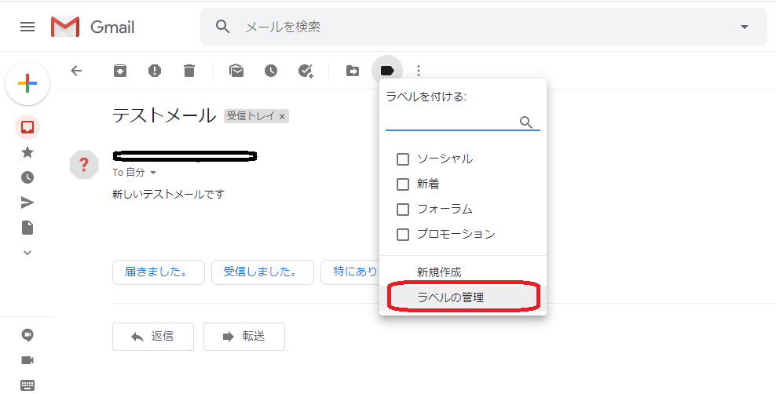This screenshot has height=394, width=776.
Task: Report this message as spam
Action: click(155, 71)
